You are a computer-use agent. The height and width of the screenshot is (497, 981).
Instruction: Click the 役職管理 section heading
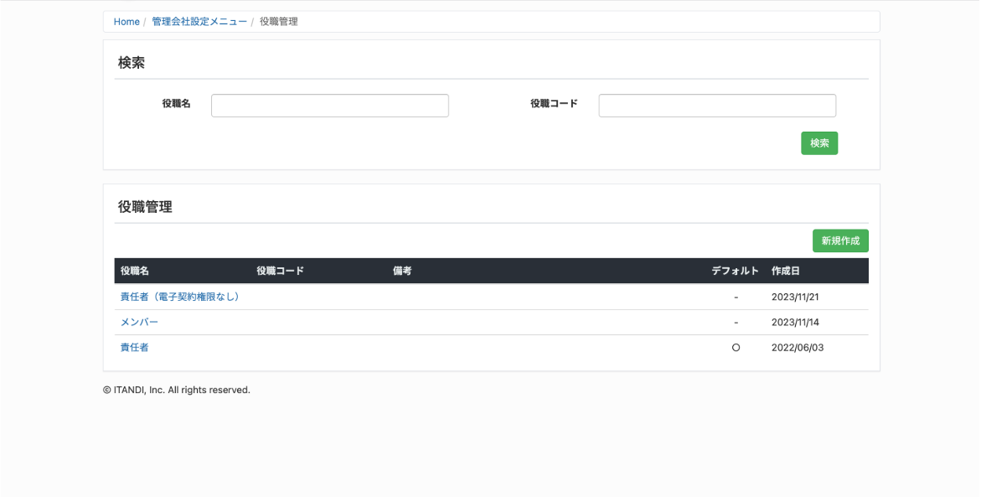[145, 207]
